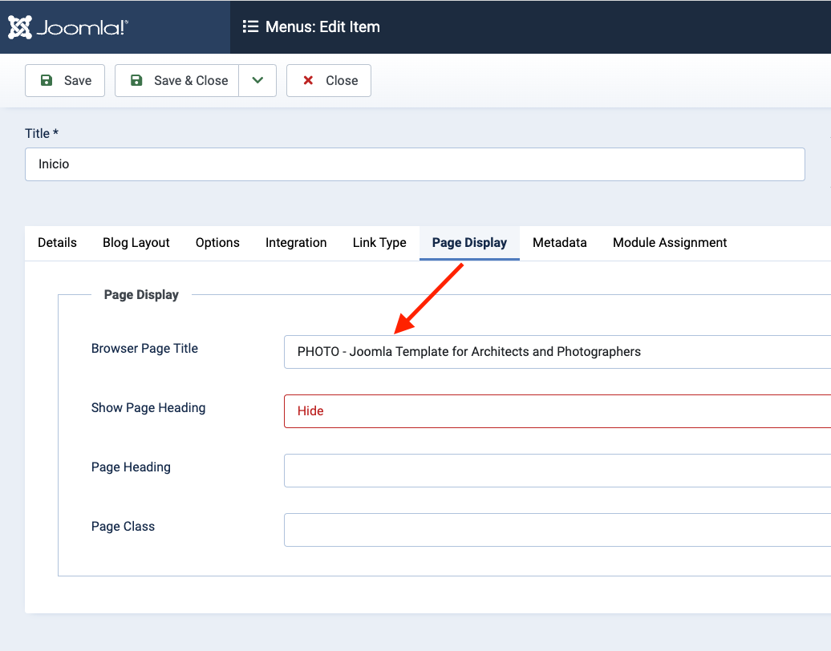Click the empty Page Class input
831x651 pixels.
pyautogui.click(x=557, y=530)
